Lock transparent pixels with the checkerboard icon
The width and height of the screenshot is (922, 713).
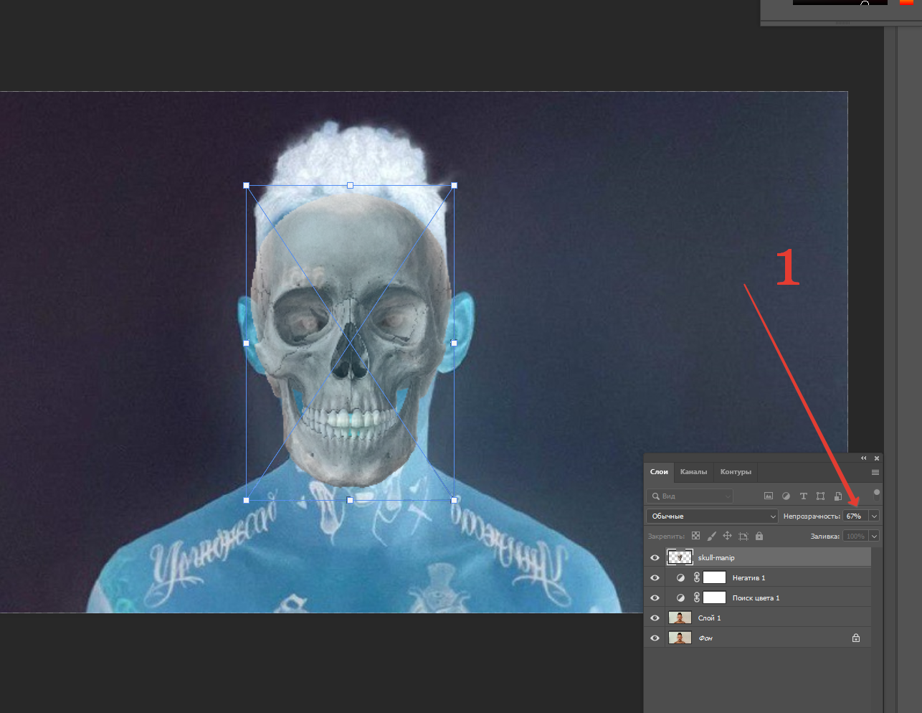(x=695, y=536)
